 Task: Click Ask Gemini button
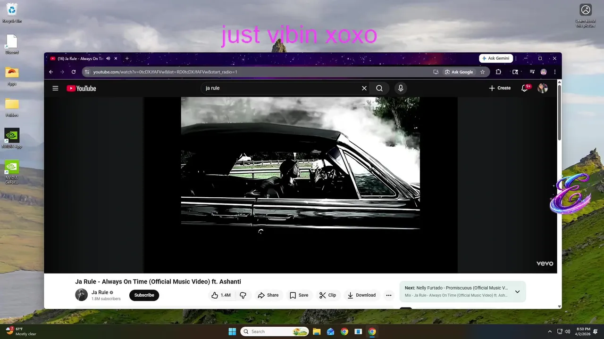[x=496, y=58]
